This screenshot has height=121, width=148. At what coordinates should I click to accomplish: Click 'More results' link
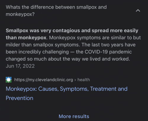point(74,116)
